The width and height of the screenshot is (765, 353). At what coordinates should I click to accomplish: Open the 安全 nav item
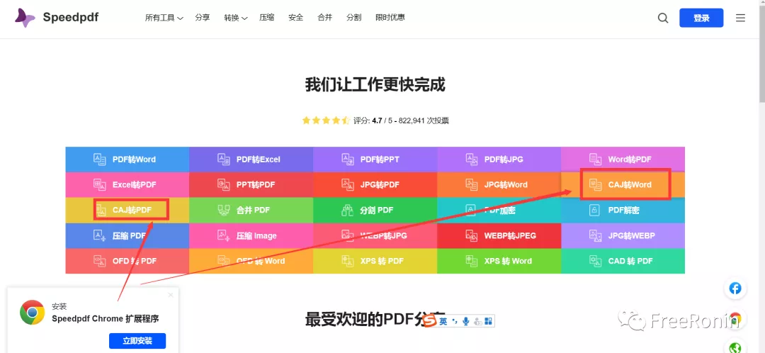point(295,18)
